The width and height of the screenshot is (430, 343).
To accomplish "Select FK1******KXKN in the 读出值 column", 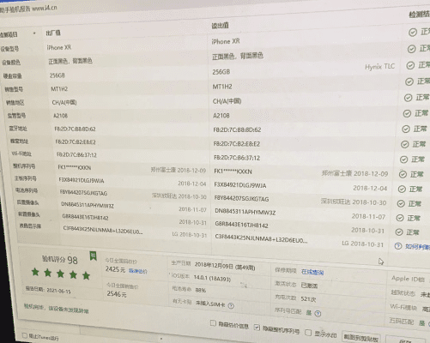I will coord(233,171).
